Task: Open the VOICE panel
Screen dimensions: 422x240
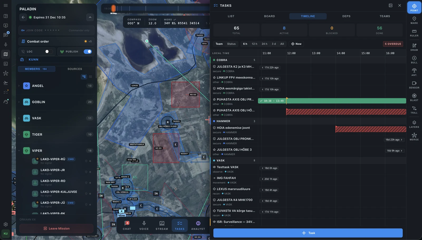Action: click(144, 226)
